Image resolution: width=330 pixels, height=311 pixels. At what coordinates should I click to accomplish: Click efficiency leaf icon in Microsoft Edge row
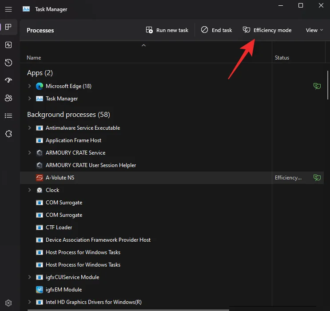coord(317,86)
